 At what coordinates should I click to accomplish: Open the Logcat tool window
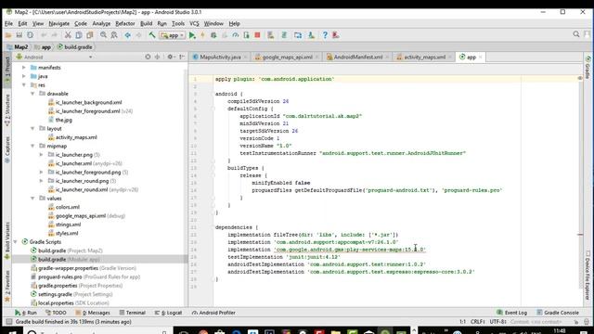click(x=168, y=313)
